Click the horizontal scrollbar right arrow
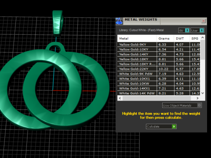The width and height of the screenshot is (211, 158). pos(197,98)
